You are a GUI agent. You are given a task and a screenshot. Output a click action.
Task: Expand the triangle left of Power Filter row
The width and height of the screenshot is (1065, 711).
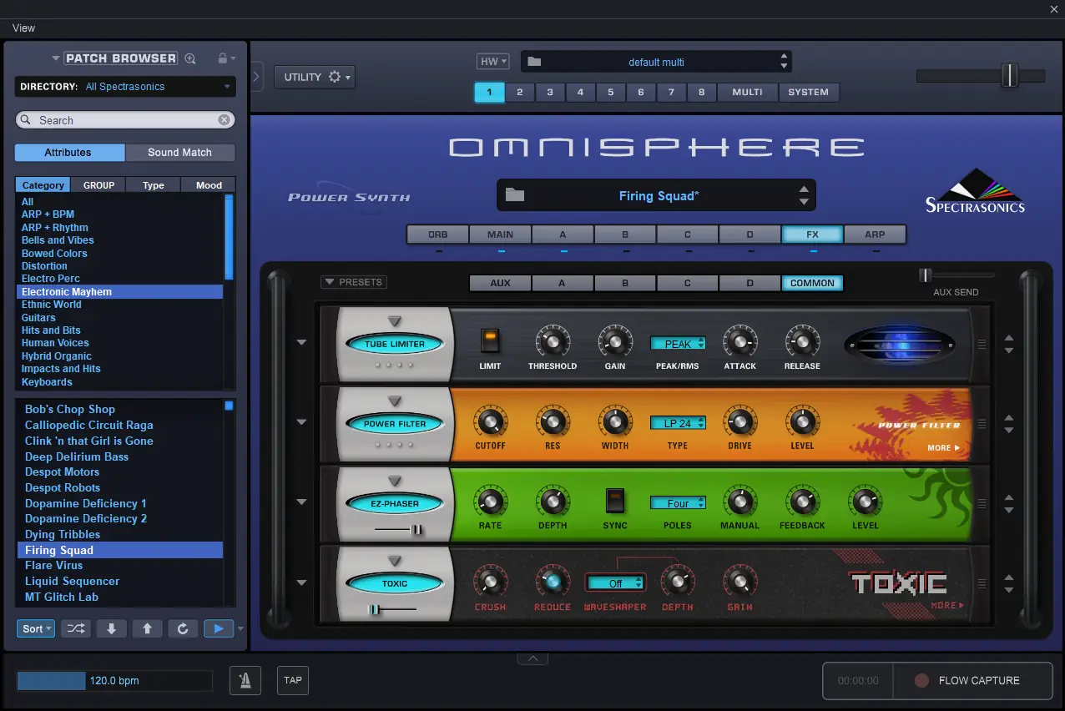pyautogui.click(x=301, y=421)
